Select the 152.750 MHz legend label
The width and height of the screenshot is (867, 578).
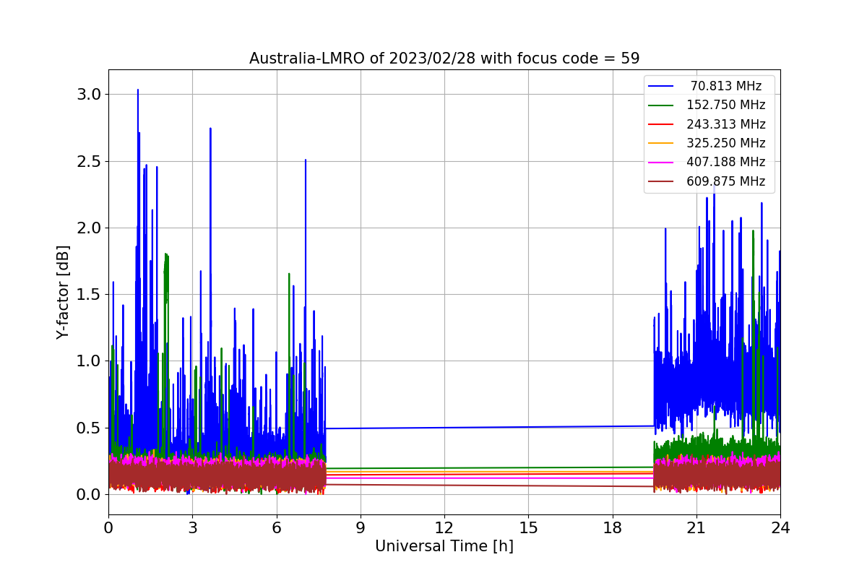(726, 105)
